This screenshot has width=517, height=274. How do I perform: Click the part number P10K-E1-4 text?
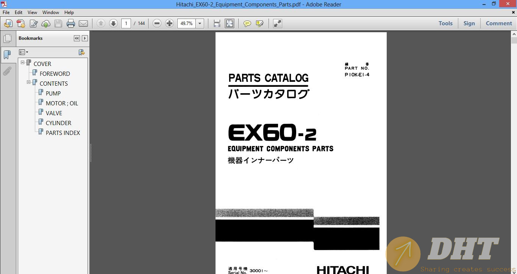pyautogui.click(x=357, y=75)
